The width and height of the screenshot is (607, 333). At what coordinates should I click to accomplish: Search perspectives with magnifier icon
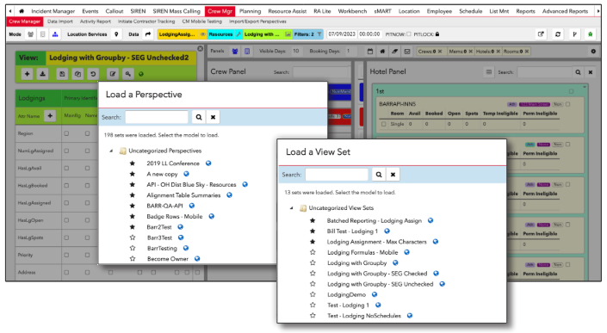click(199, 117)
